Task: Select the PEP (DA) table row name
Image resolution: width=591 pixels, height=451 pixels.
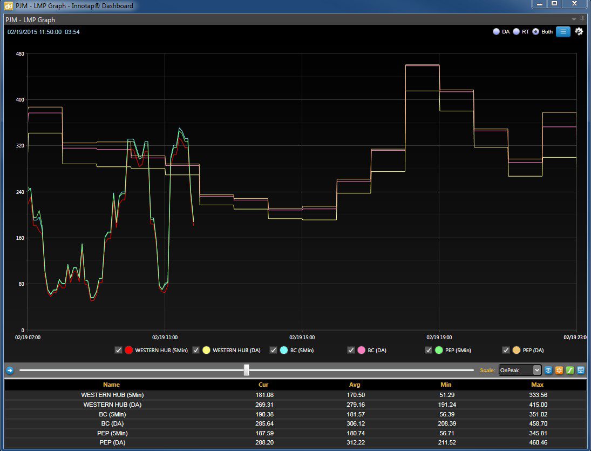Action: click(x=112, y=442)
